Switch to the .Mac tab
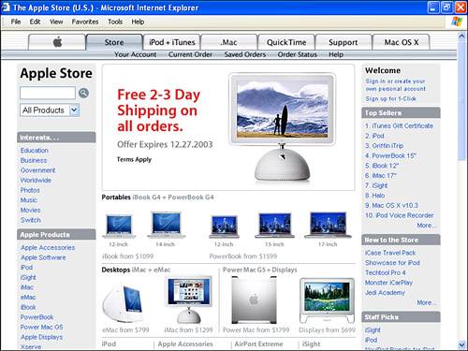Screen dimensions: 468x351 [x=228, y=42]
